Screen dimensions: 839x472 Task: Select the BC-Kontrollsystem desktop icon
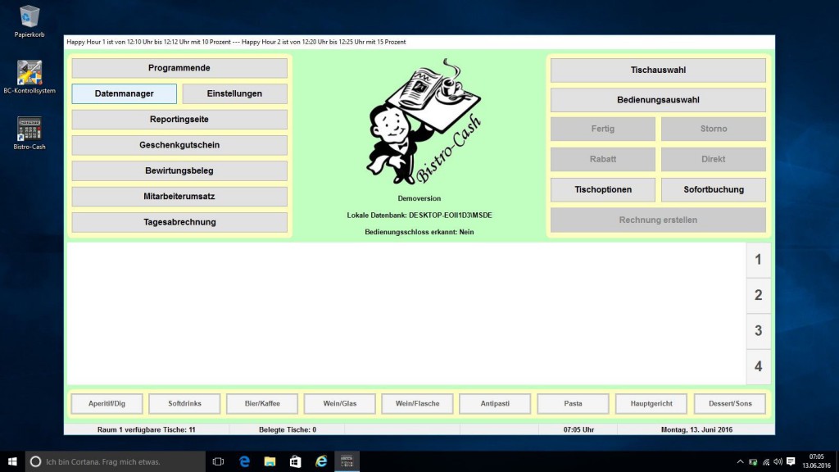[29, 77]
